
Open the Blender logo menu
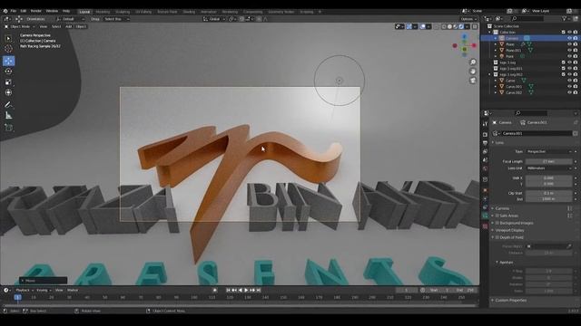coord(5,11)
